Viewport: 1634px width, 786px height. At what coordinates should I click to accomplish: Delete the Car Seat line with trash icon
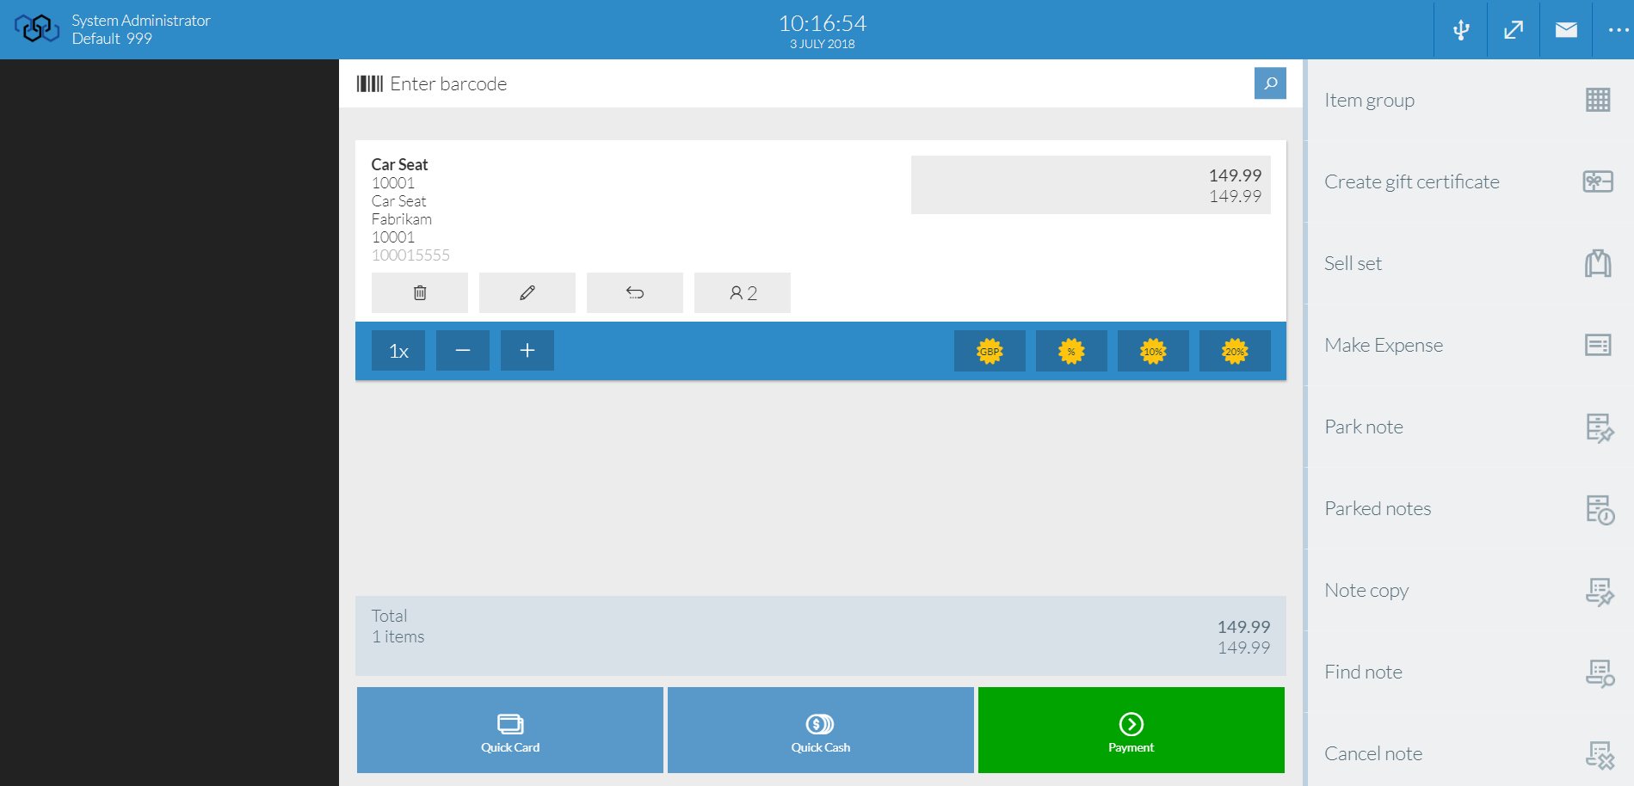coord(420,293)
